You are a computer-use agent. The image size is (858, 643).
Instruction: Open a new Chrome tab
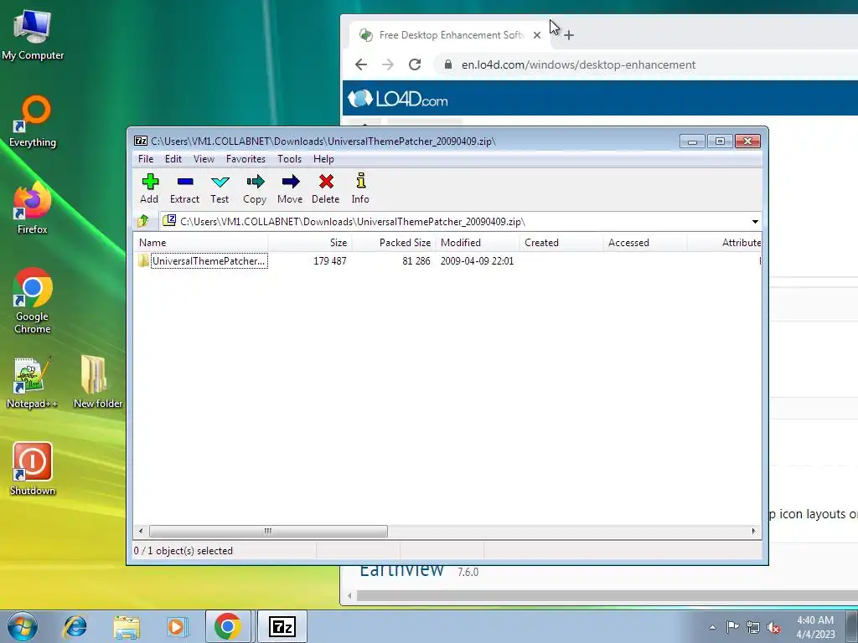(x=569, y=35)
